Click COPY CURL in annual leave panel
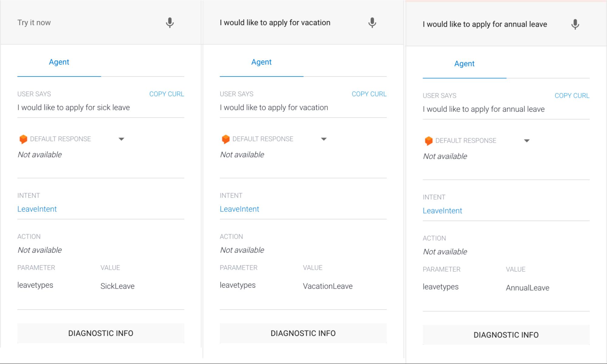This screenshot has height=364, width=607. point(572,96)
